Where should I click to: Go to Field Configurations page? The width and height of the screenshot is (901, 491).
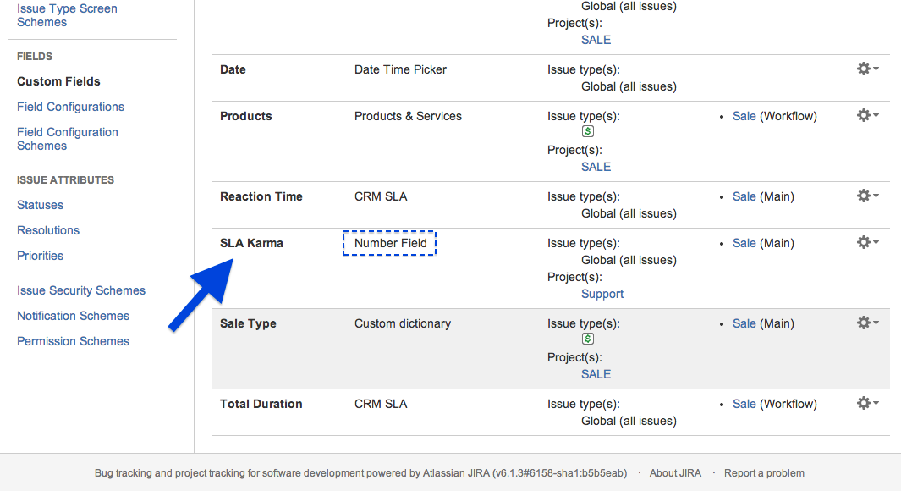(70, 107)
